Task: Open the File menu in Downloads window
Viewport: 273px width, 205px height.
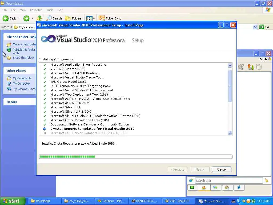Action: coord(5,10)
